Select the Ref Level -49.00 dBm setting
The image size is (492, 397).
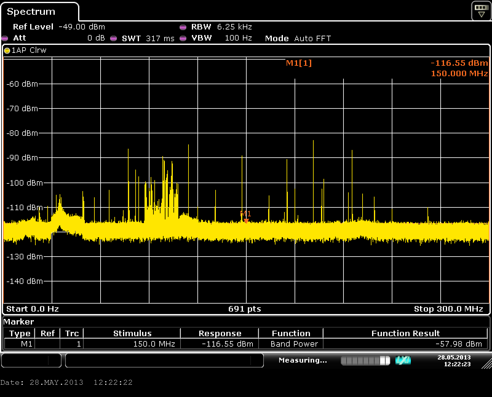tap(59, 27)
